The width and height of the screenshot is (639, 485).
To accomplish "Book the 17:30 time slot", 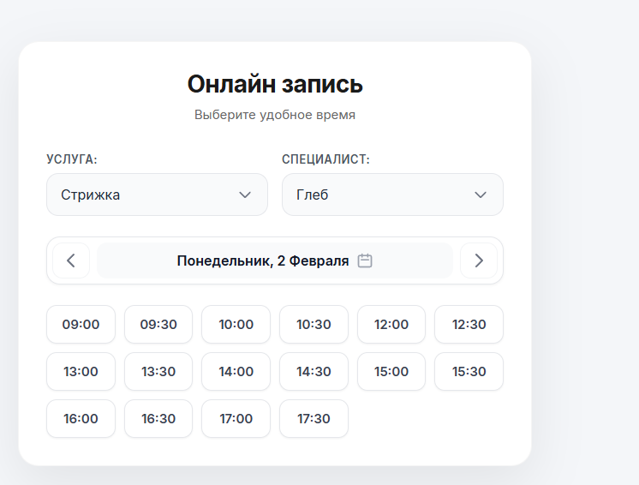I will click(314, 419).
